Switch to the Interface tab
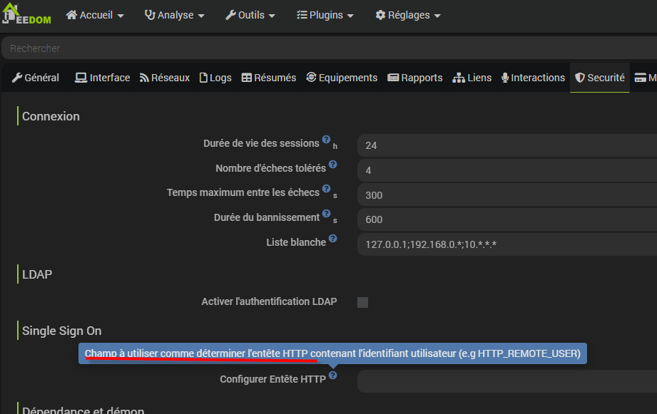The image size is (657, 414). point(102,78)
